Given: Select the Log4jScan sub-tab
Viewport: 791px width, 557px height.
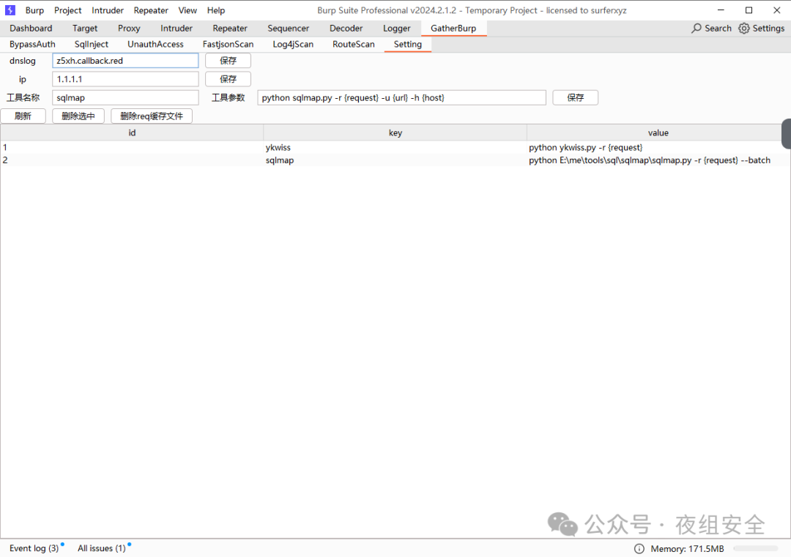Looking at the screenshot, I should tap(293, 44).
